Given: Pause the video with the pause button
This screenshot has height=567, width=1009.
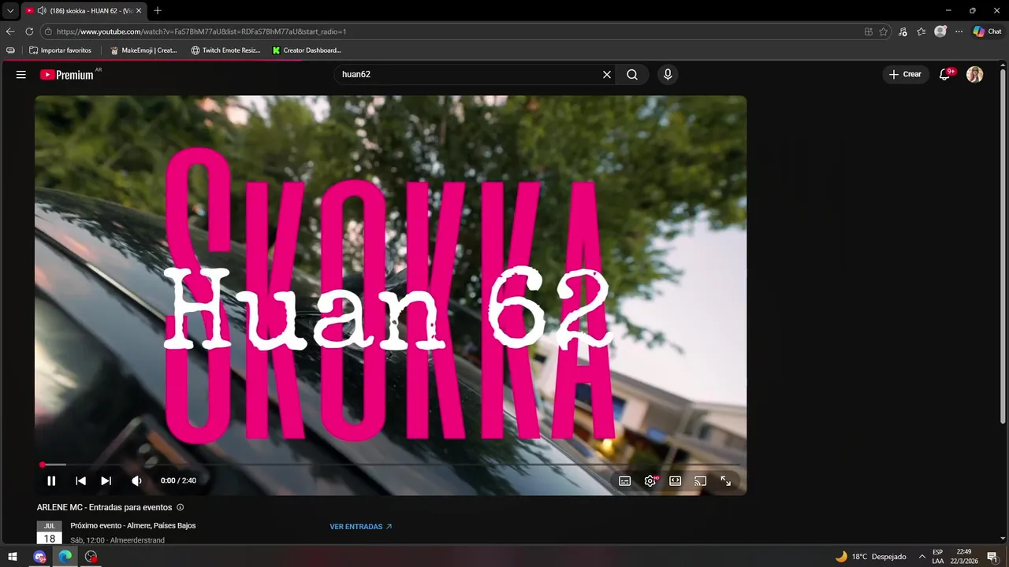Looking at the screenshot, I should click(x=51, y=480).
